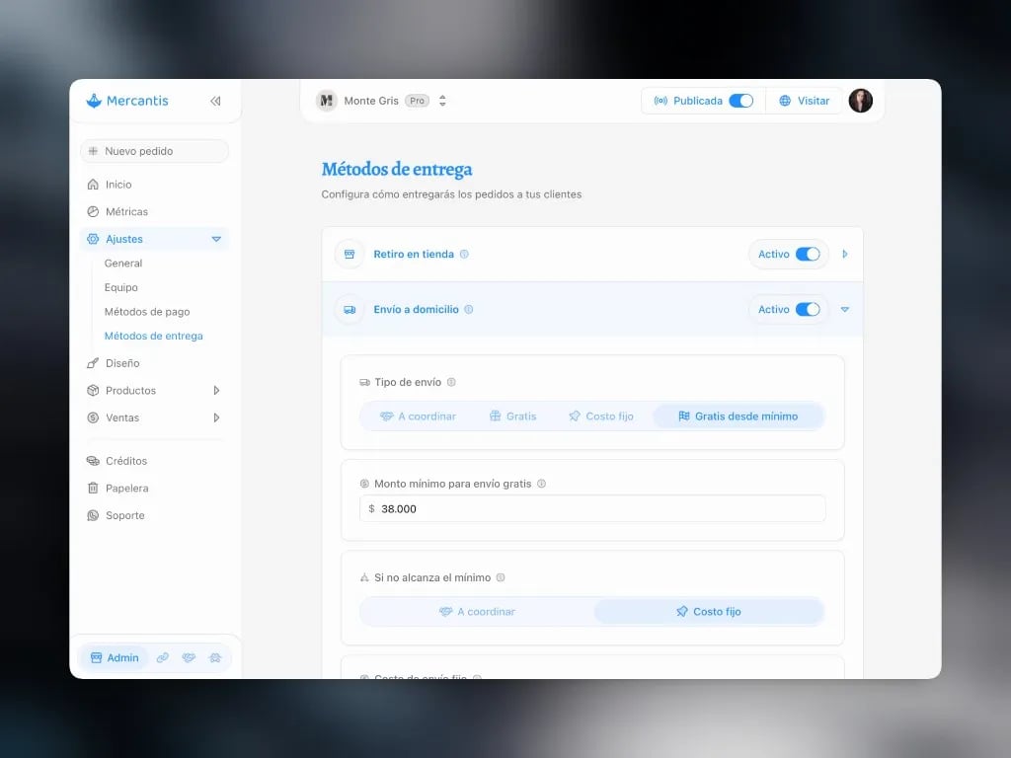
Task: Click the minimum amount field showing 38.000
Action: click(x=592, y=508)
